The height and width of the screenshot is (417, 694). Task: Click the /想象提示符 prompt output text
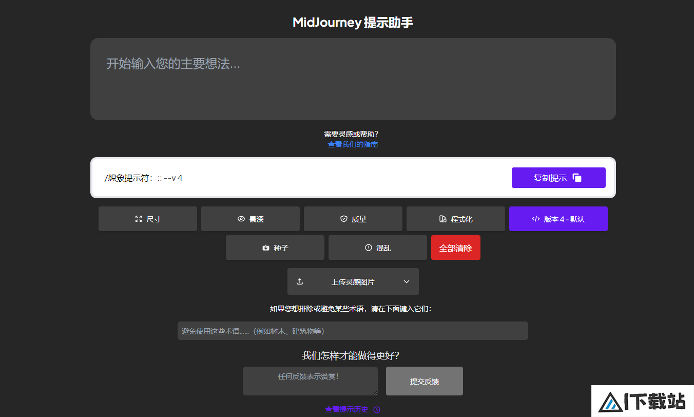click(x=144, y=178)
